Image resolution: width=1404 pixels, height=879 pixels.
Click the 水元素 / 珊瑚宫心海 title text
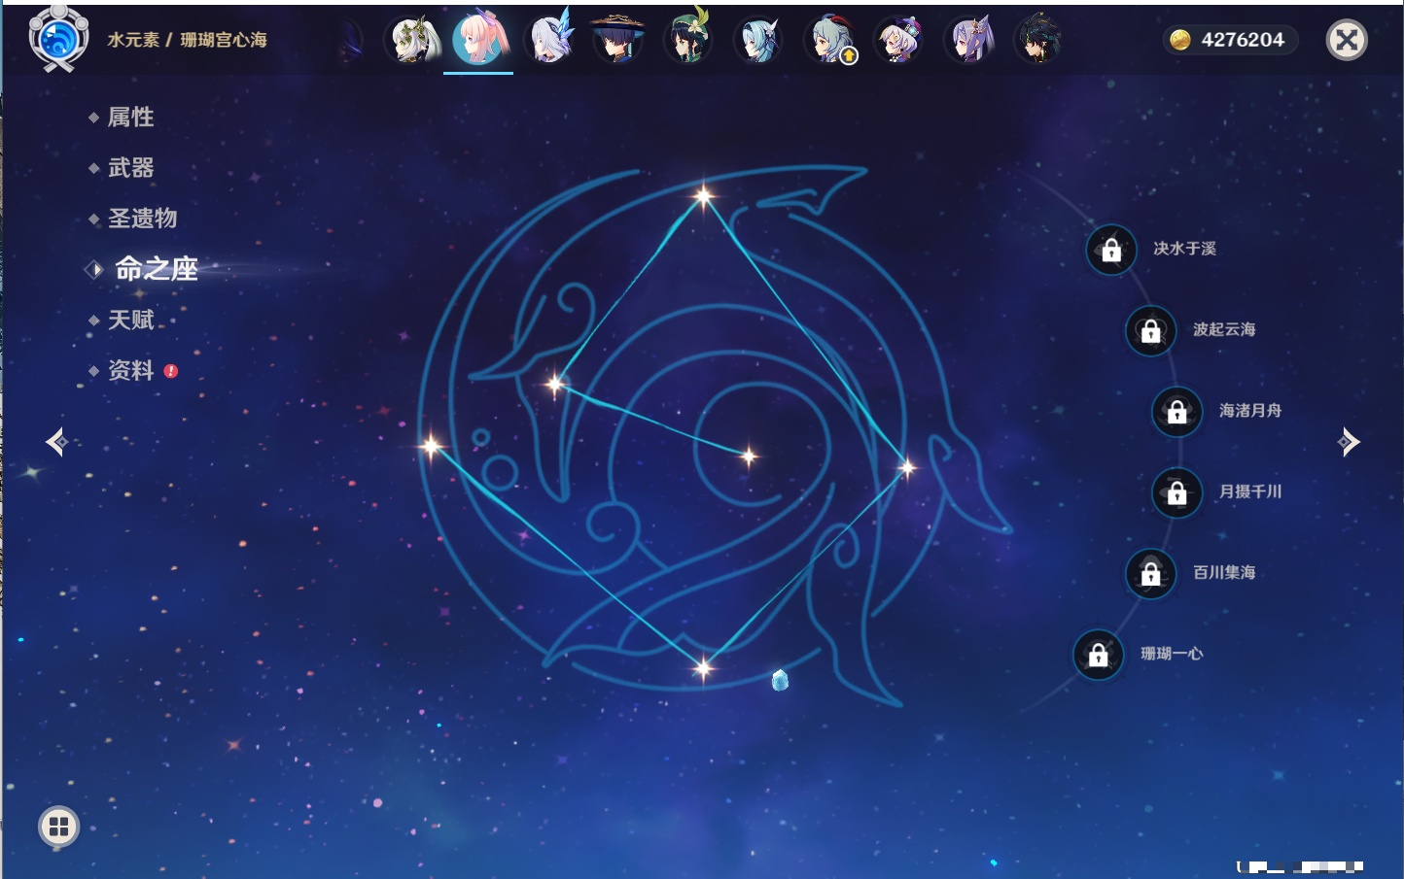(187, 40)
